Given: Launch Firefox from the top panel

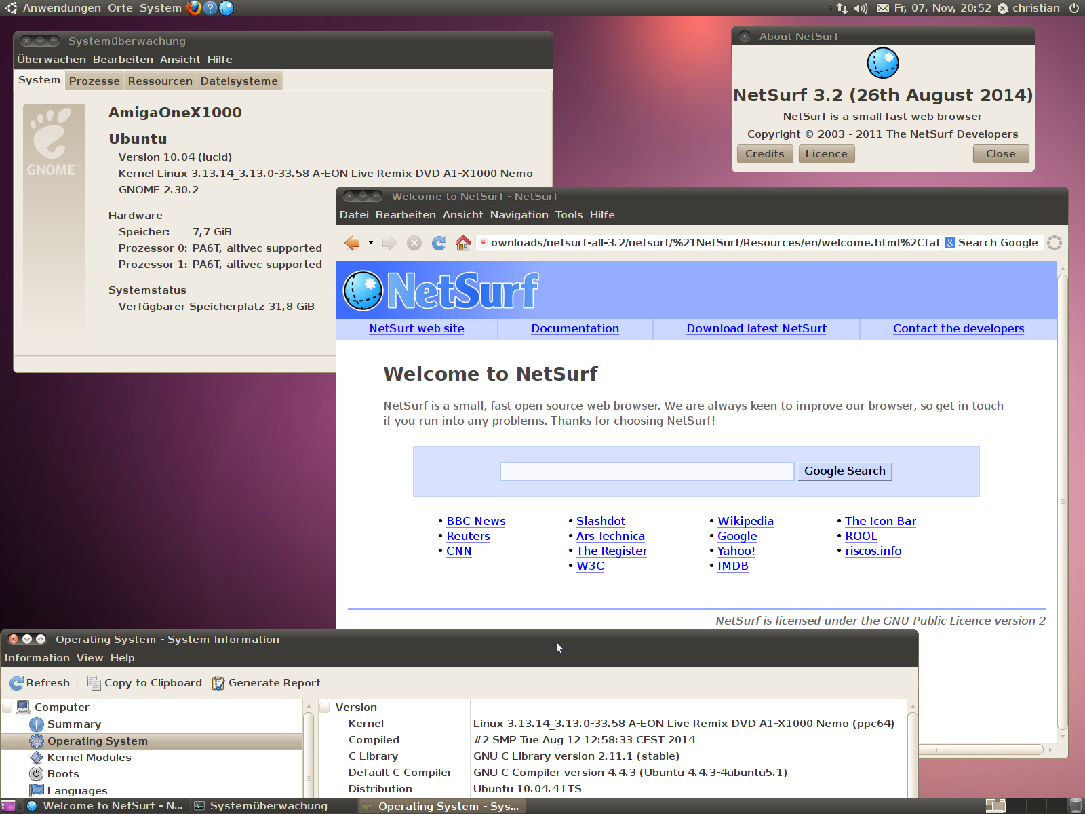Looking at the screenshot, I should pos(194,8).
